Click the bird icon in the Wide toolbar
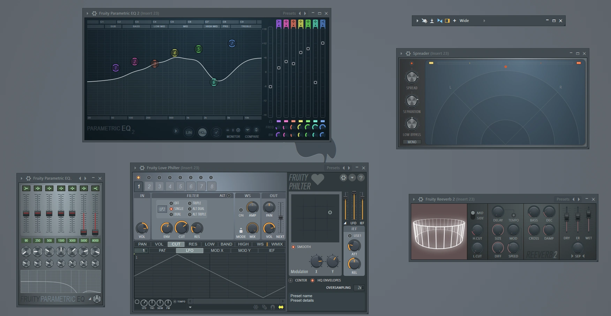The image size is (611, 316). coord(424,21)
